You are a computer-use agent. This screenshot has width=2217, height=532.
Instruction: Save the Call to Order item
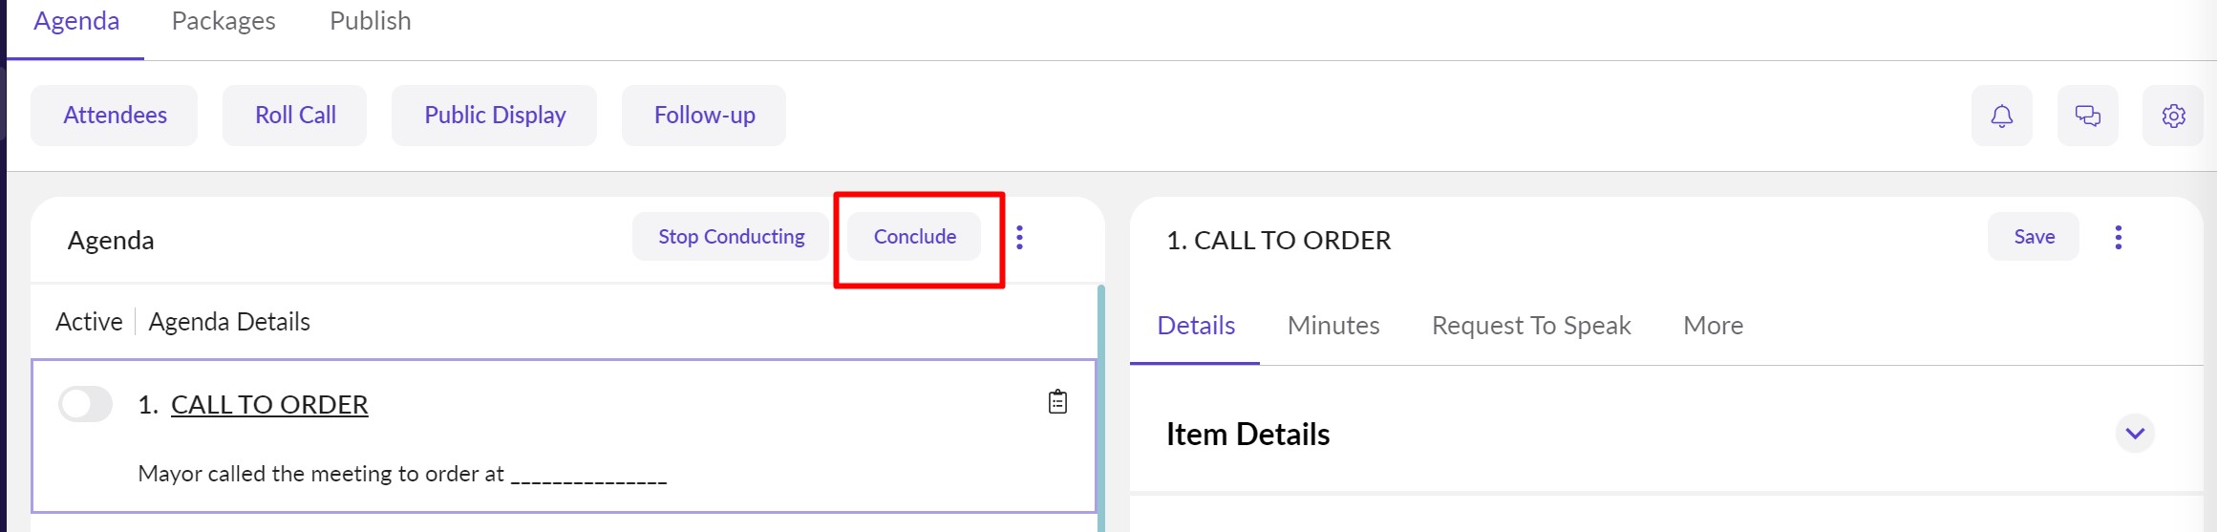click(x=2034, y=237)
